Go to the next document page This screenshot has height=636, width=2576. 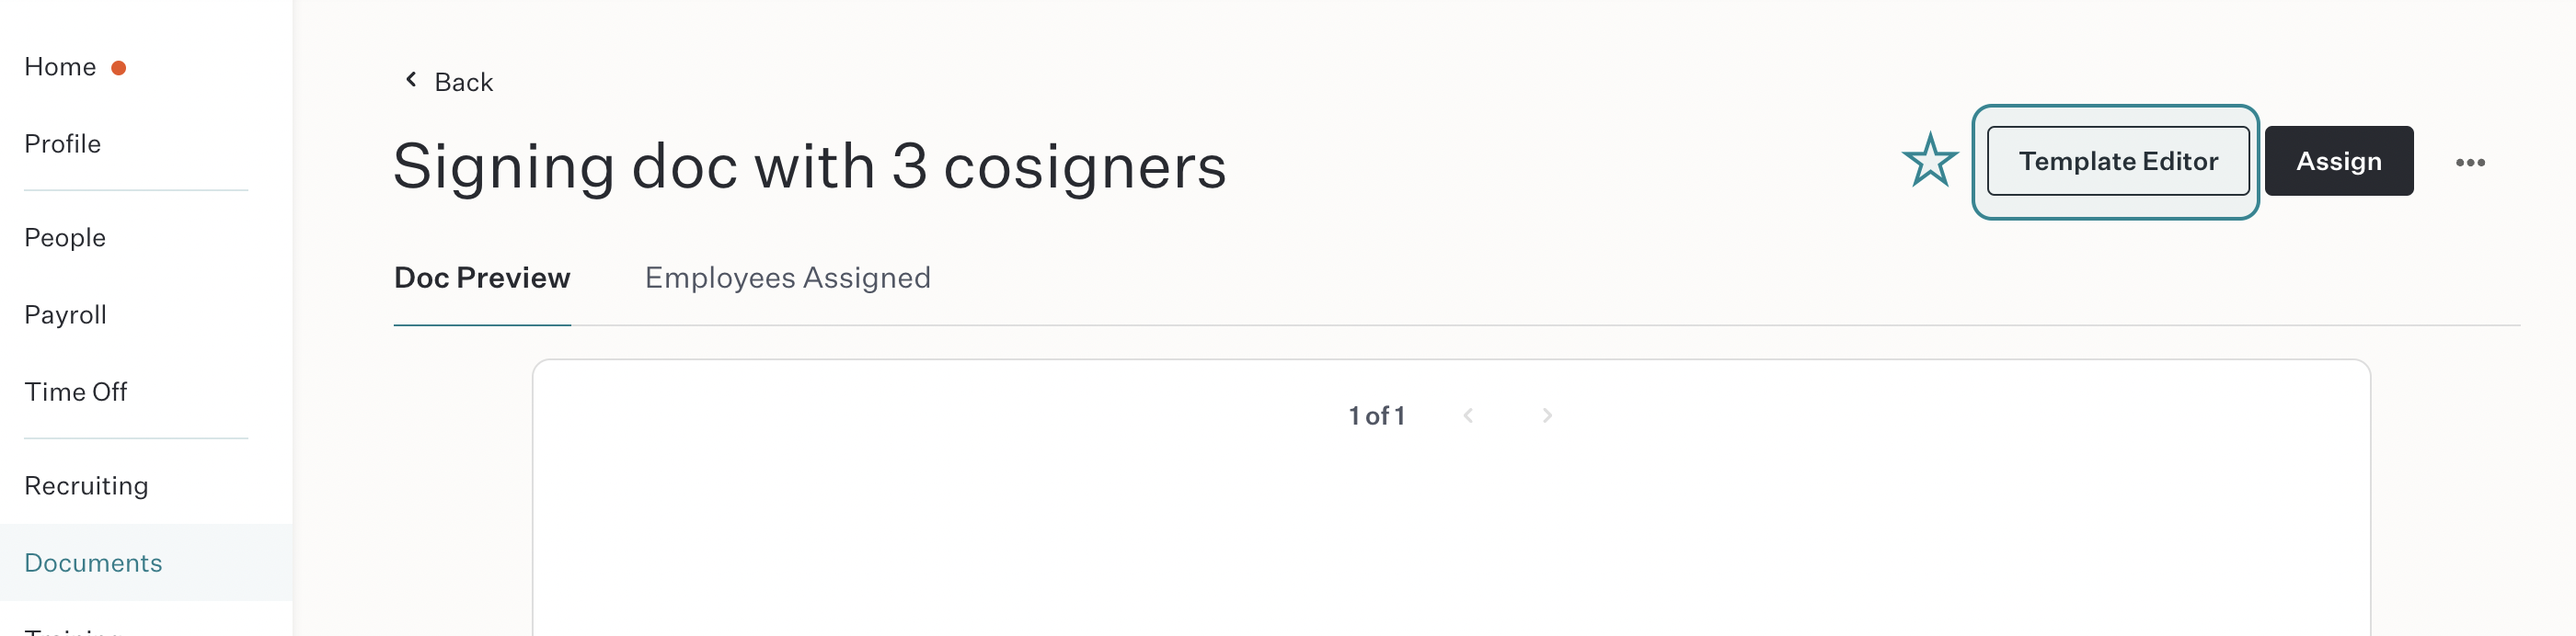coord(1546,415)
